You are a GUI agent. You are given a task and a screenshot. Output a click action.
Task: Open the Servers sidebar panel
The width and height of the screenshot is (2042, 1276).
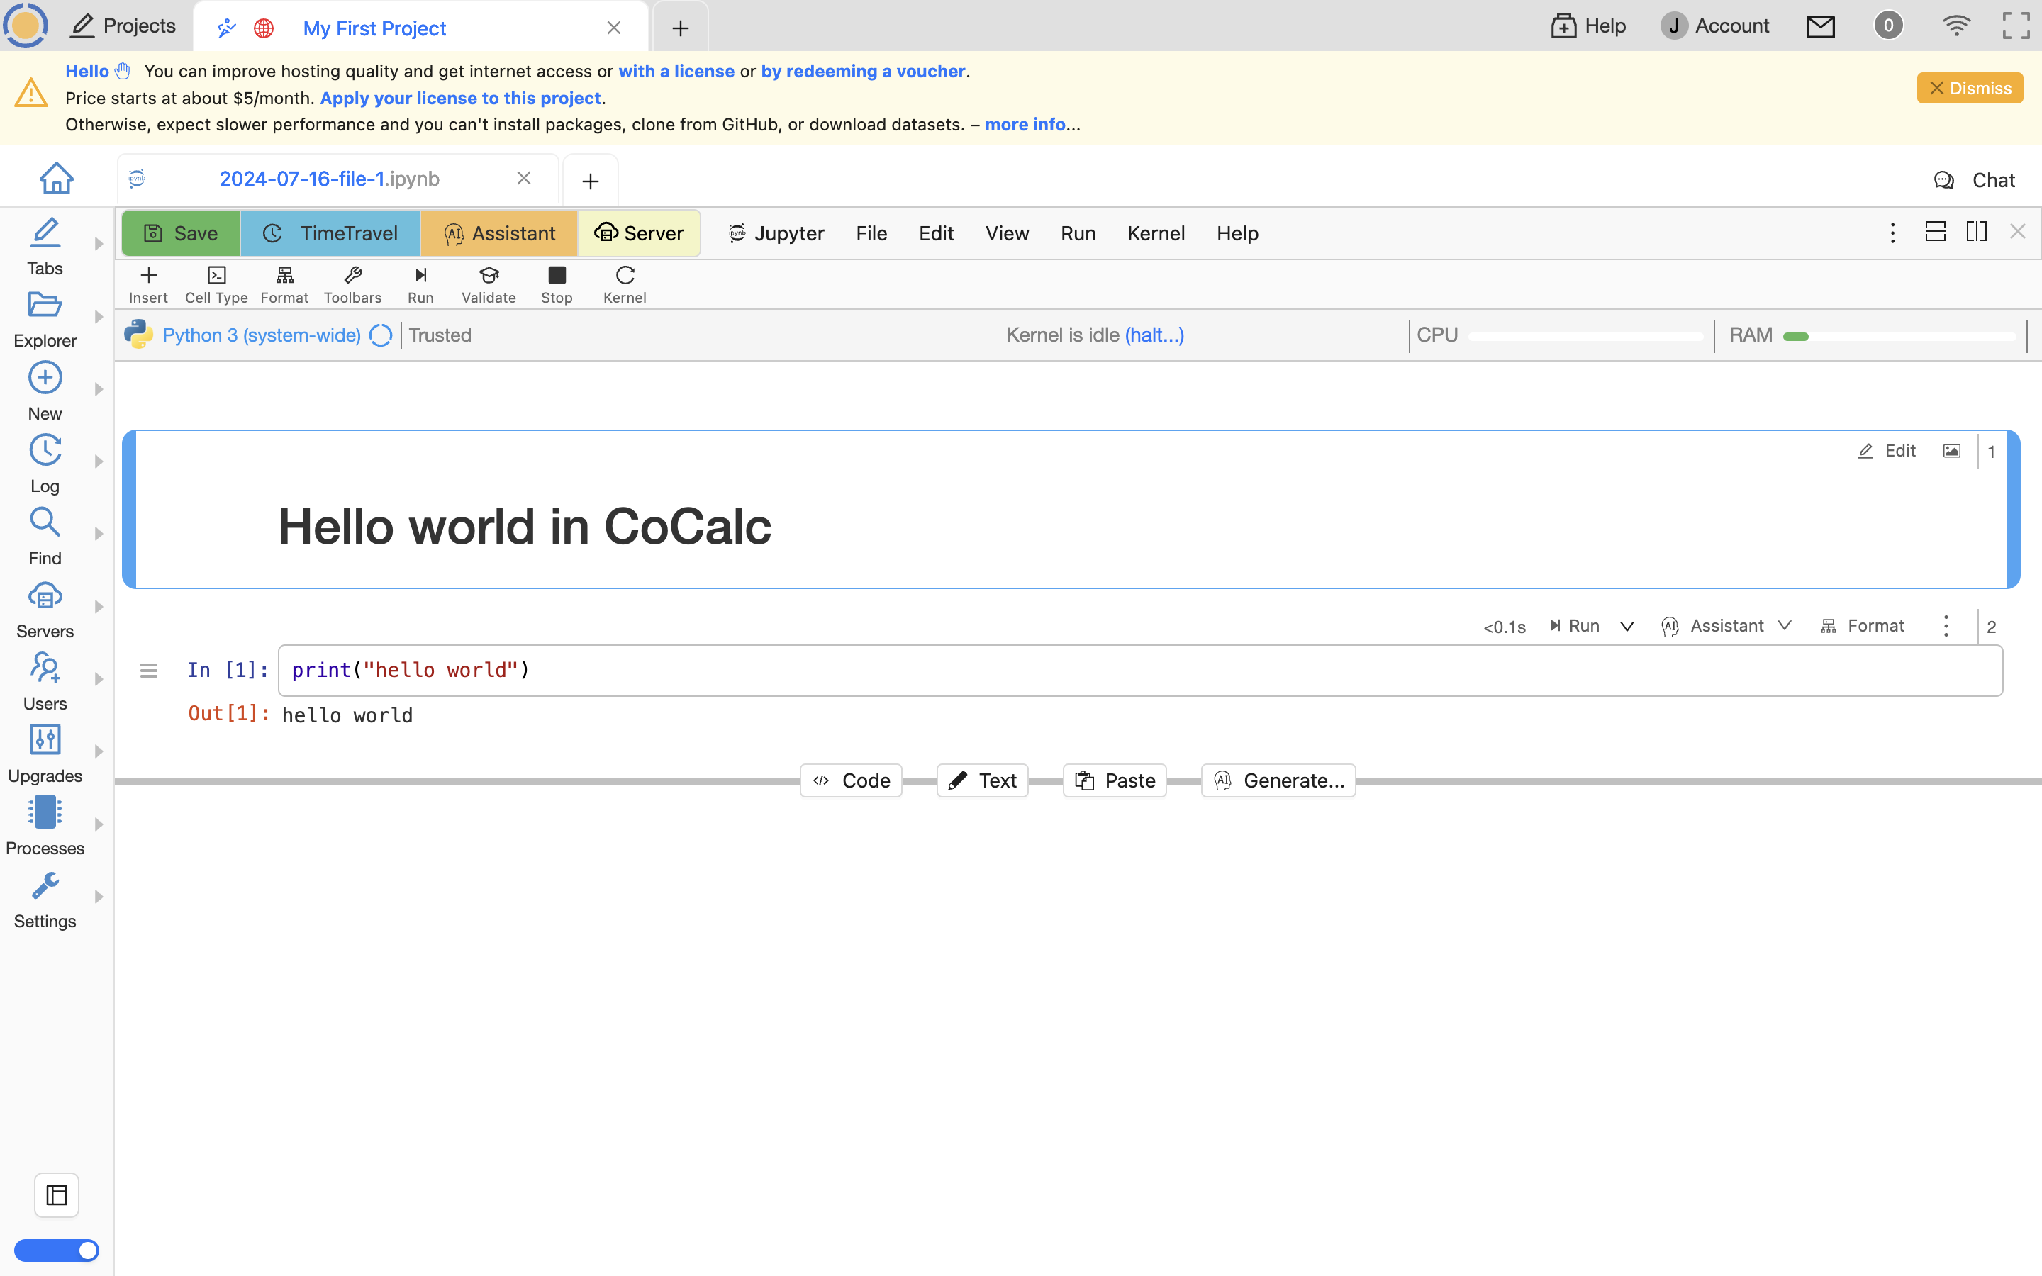tap(45, 610)
